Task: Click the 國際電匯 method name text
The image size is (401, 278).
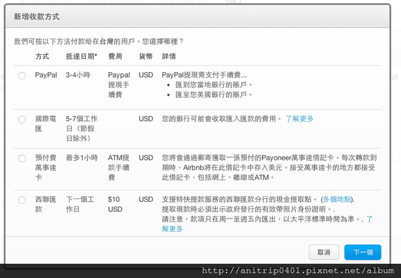Action: coord(45,124)
